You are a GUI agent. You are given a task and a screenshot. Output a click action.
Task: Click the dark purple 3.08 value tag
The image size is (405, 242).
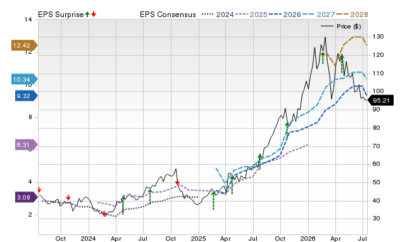click(x=27, y=197)
